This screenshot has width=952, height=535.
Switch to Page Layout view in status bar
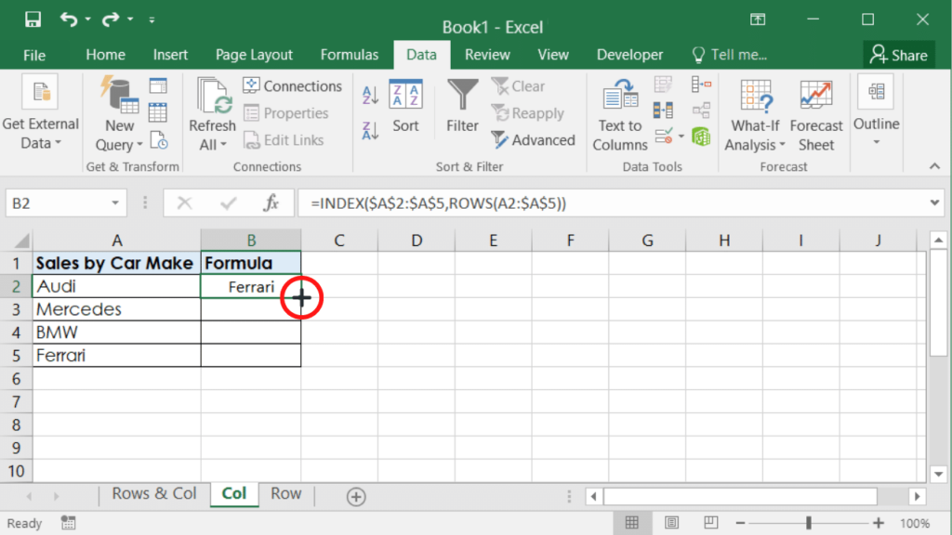pyautogui.click(x=672, y=523)
